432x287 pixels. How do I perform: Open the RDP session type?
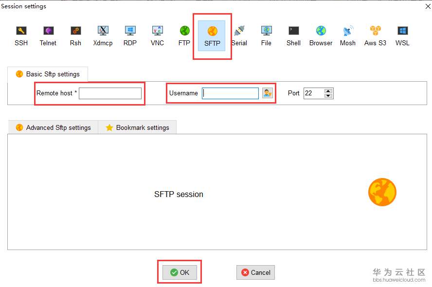point(130,36)
